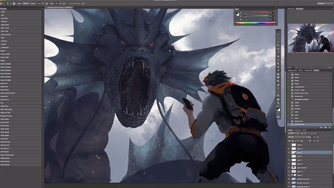334x188 pixels.
Task: Toggle pressure for size in options bar
Action: point(83,3)
